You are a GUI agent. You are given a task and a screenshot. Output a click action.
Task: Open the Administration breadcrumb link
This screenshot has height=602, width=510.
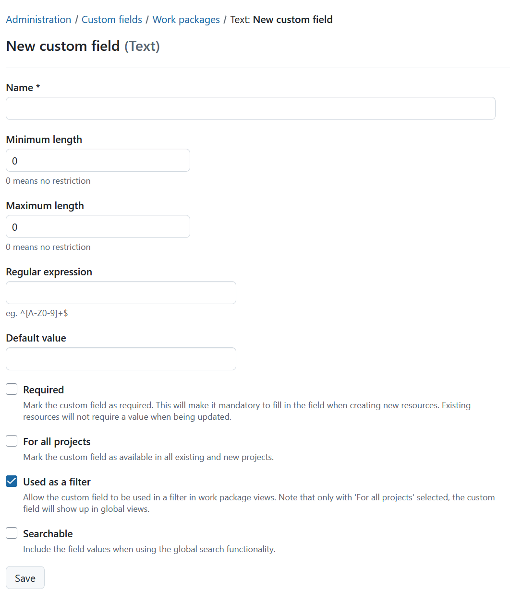(x=38, y=19)
